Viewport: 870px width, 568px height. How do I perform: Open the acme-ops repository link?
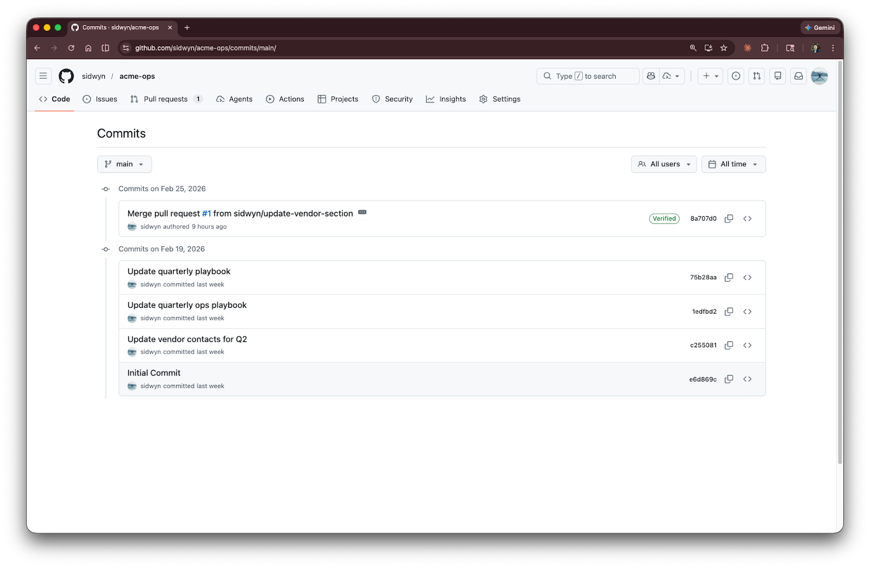pos(137,76)
